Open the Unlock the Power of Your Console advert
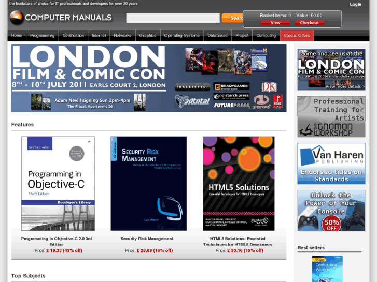Viewport: 377px width, 282px height. click(x=331, y=211)
